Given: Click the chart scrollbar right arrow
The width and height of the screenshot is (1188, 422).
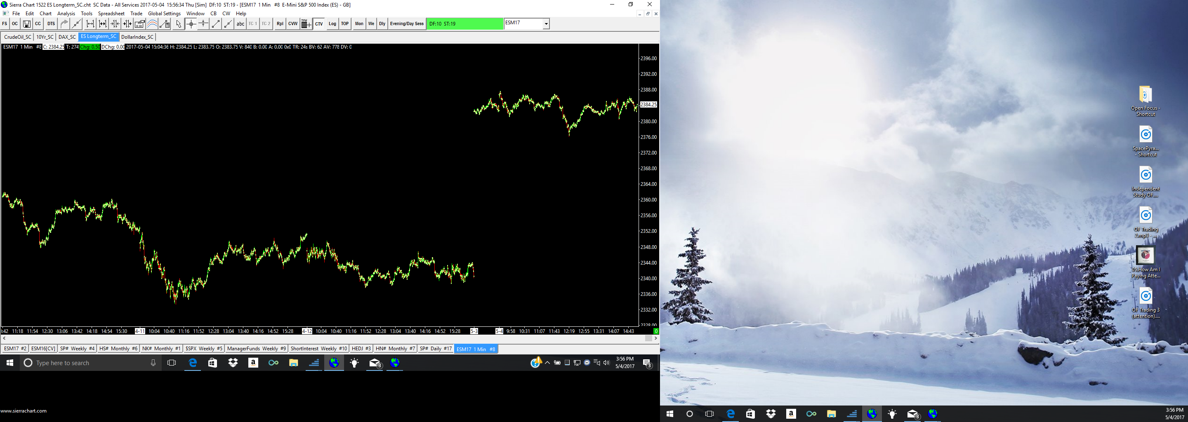Looking at the screenshot, I should (x=656, y=338).
